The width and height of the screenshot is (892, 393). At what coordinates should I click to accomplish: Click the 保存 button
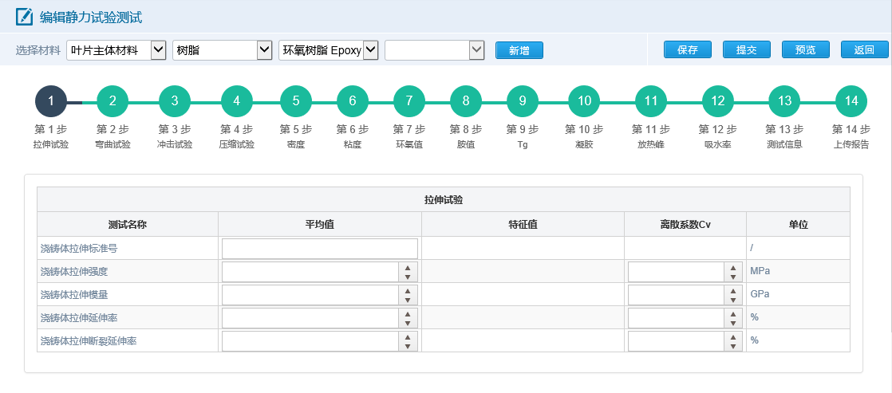click(688, 49)
